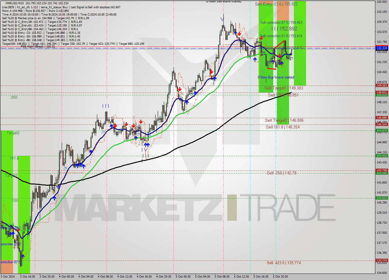This screenshot has height=280, width=389.
Task: Select the 'I I I 152.892' wave label
Action: 284,29
